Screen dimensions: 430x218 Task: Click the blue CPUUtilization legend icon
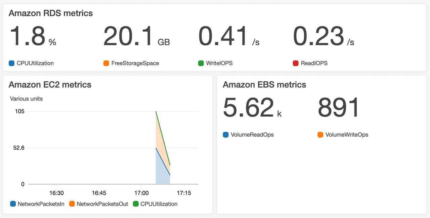point(11,63)
